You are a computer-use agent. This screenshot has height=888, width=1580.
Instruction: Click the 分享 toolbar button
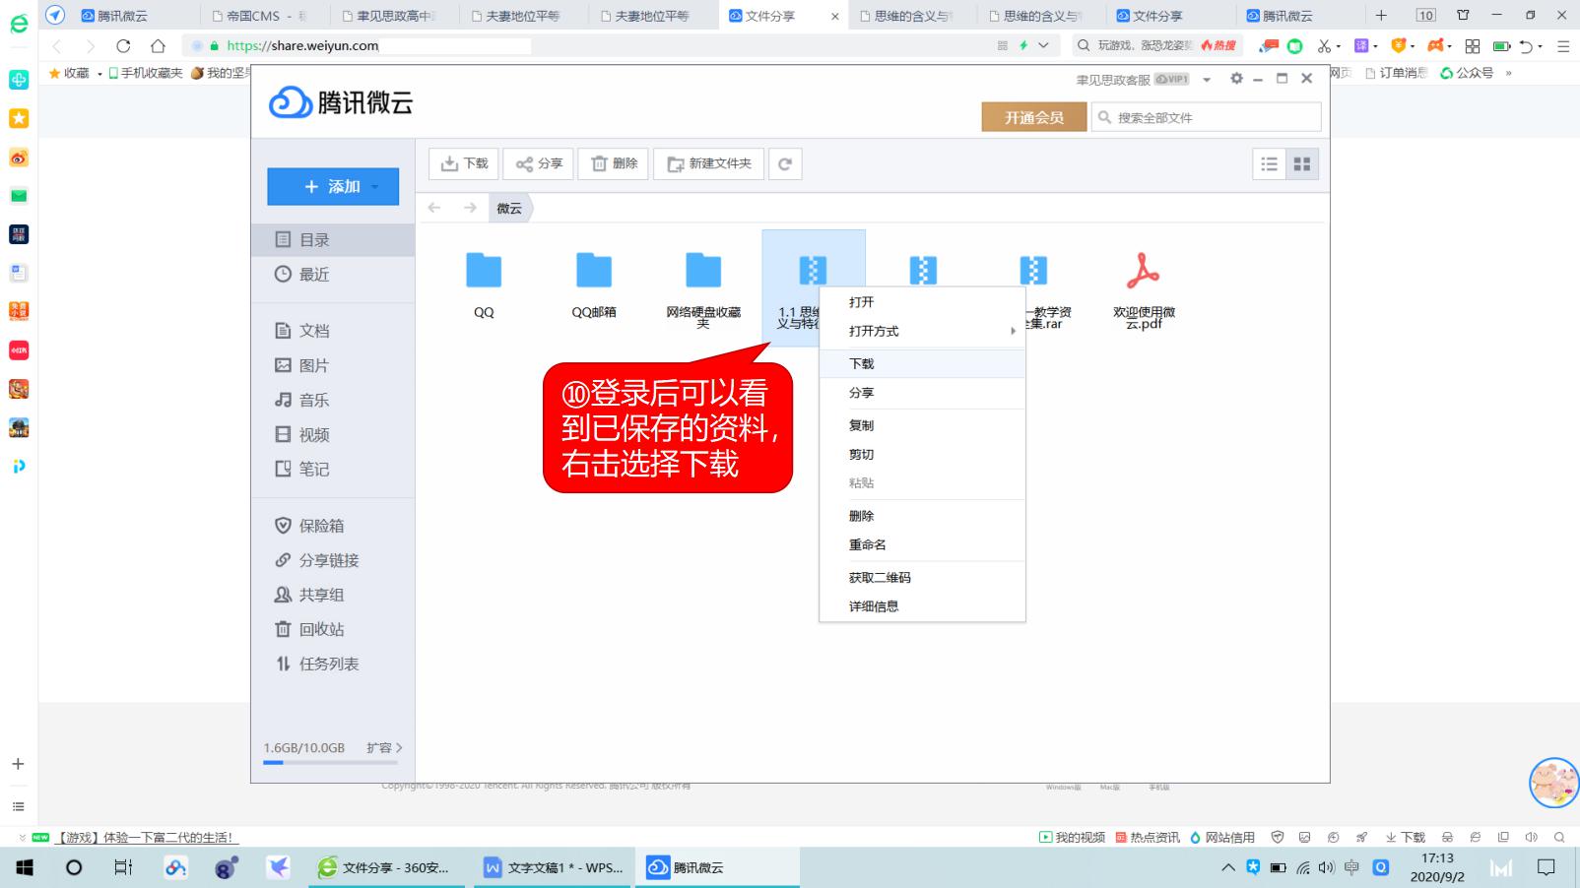click(539, 163)
